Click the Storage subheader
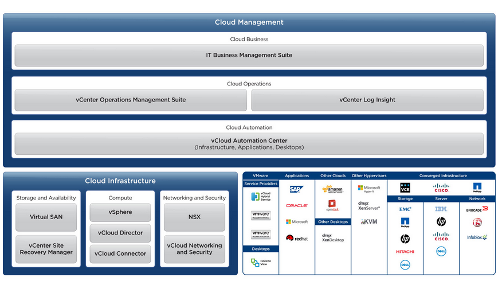 tap(405, 199)
